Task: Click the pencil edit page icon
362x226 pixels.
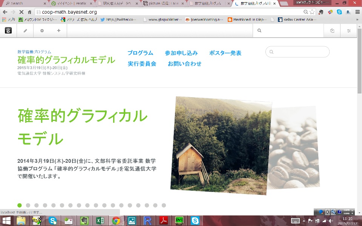Action: (25, 31)
